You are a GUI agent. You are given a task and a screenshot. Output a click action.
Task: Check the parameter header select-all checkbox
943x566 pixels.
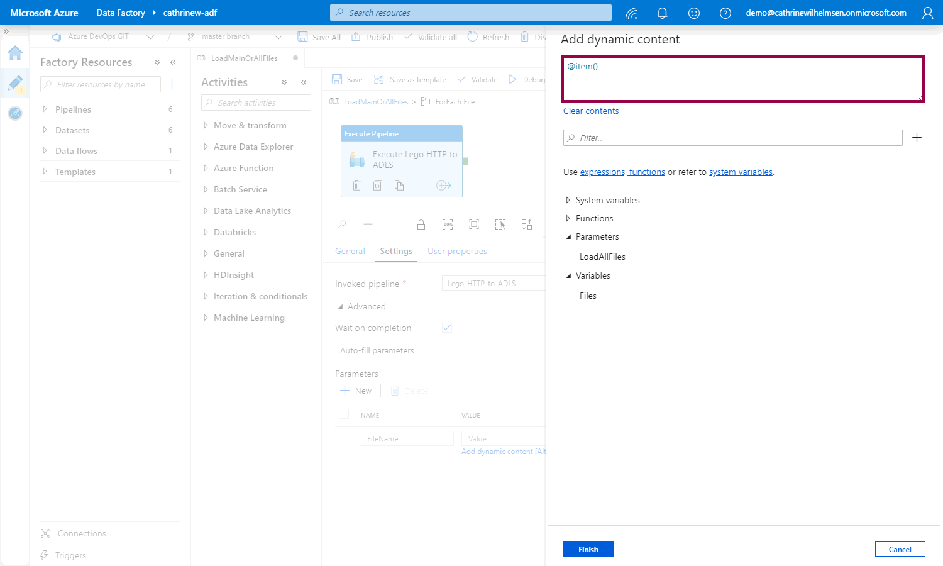click(344, 414)
